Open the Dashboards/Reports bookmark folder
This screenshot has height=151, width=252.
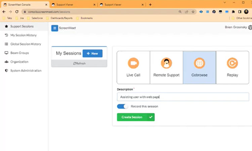click(59, 18)
